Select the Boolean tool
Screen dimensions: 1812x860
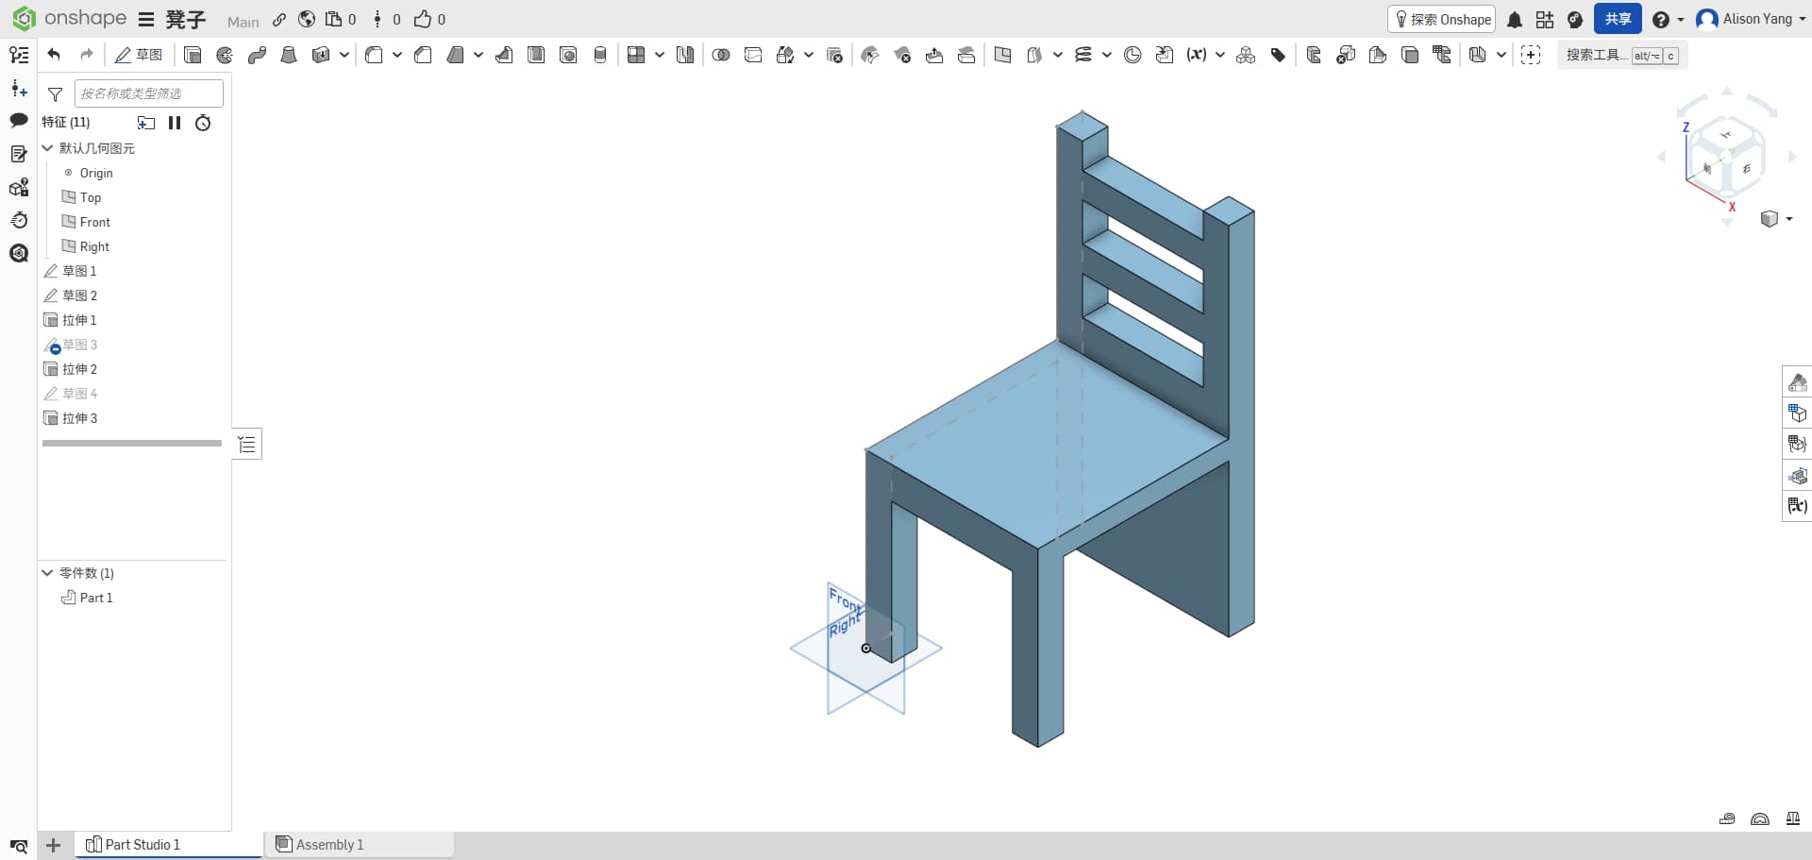(721, 55)
